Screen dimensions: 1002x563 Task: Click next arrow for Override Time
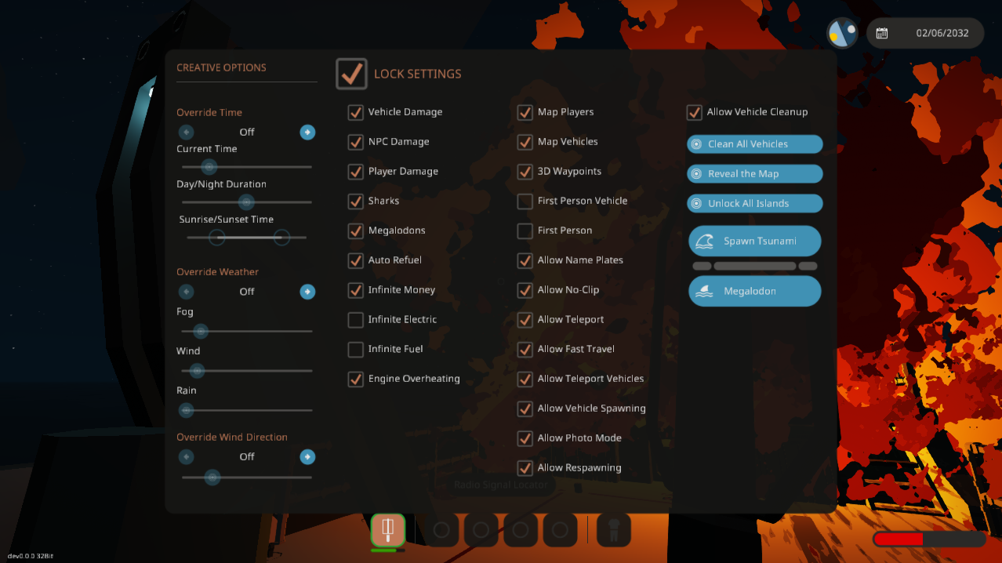click(308, 132)
